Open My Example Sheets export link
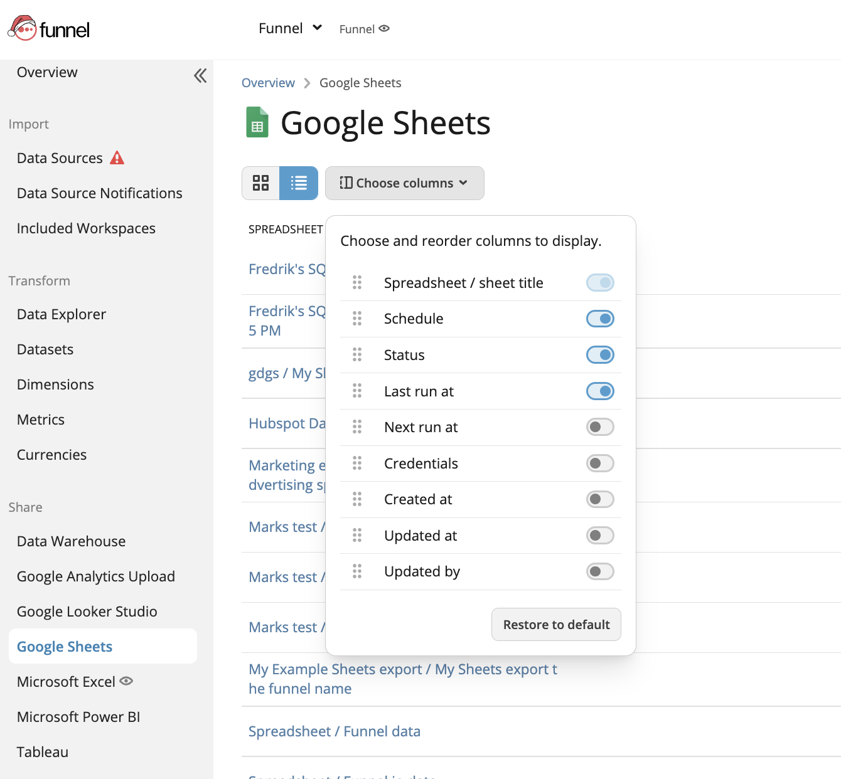This screenshot has height=779, width=841. pyautogui.click(x=403, y=679)
